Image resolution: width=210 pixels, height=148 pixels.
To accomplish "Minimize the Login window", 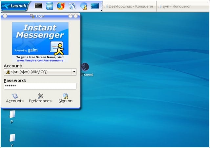I will click(x=71, y=16).
